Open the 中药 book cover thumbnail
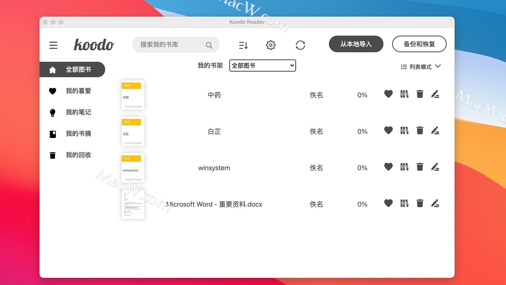The width and height of the screenshot is (506, 285). [133, 95]
